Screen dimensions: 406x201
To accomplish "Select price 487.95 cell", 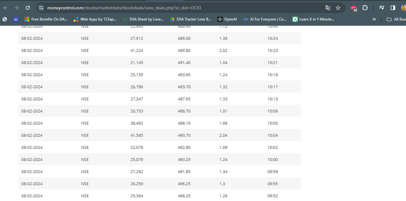I will click(x=184, y=99).
